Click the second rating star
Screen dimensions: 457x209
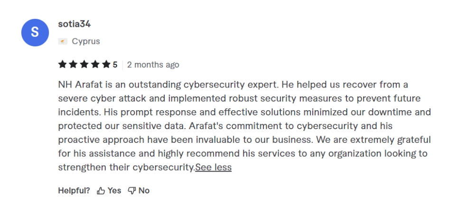coord(72,64)
